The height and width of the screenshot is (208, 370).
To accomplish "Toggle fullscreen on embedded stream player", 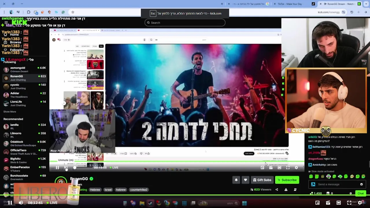I will (288, 168).
